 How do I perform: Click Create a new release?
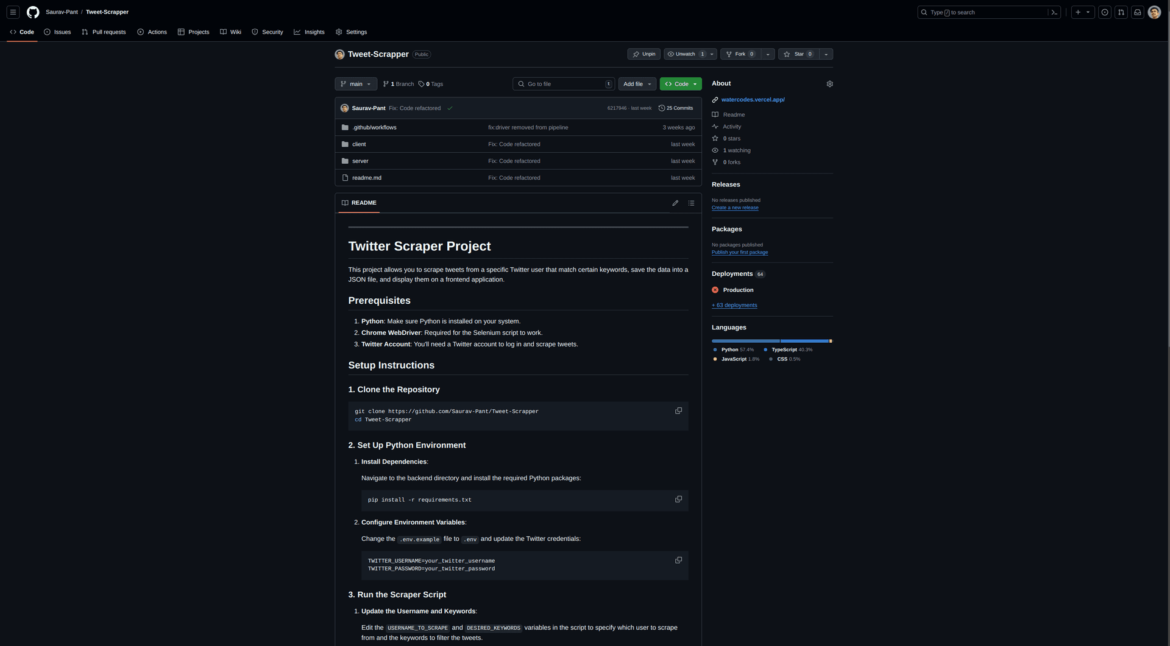tap(735, 208)
